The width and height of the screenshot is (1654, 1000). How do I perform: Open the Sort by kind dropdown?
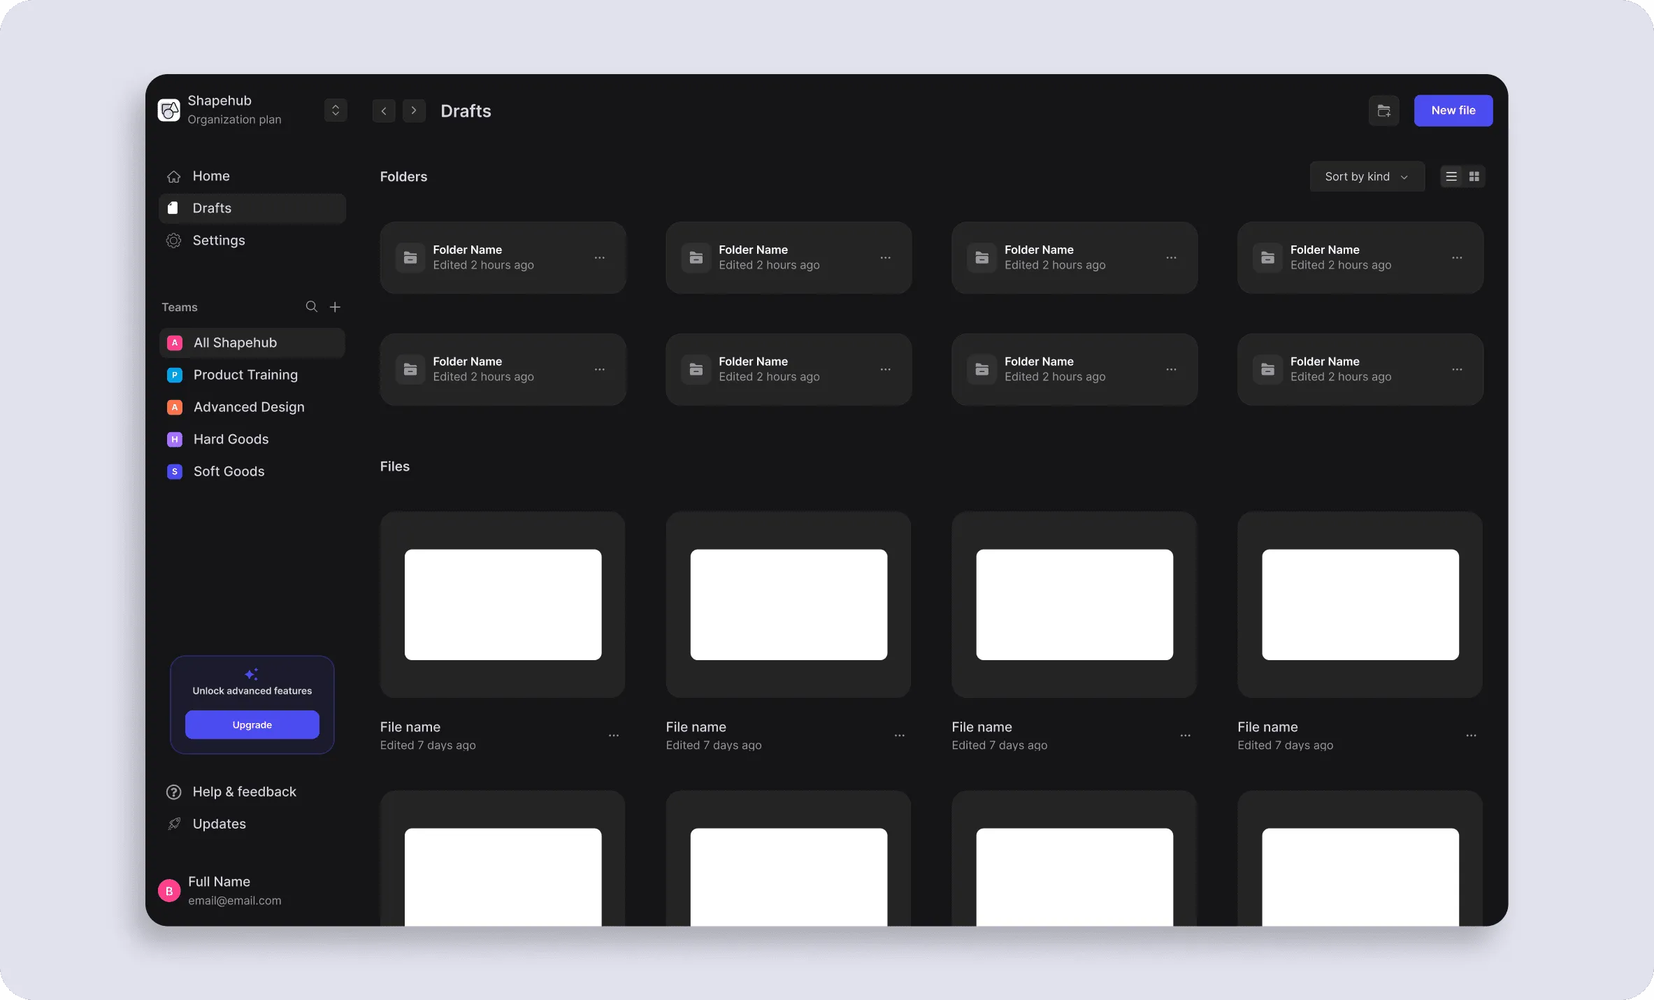[1366, 177]
